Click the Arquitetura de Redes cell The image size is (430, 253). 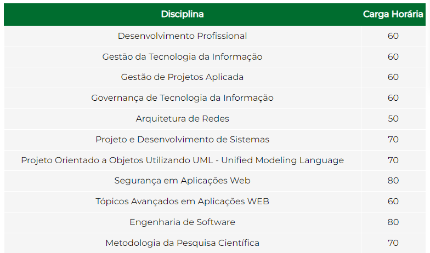click(182, 119)
